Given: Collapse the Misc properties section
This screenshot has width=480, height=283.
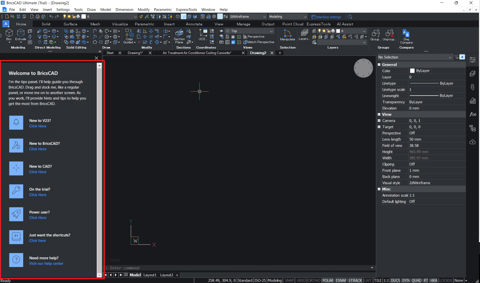Looking at the screenshot, I should (379, 189).
